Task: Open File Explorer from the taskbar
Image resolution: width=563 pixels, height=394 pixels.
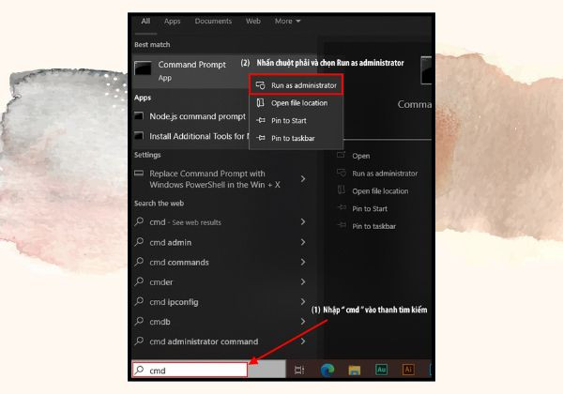Action: coord(354,370)
